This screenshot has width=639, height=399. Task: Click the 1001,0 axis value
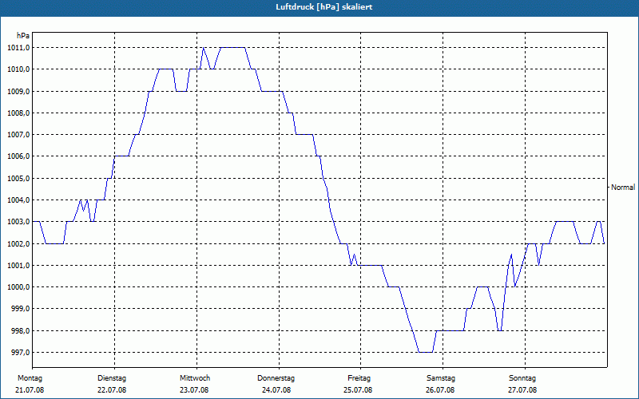(x=18, y=266)
